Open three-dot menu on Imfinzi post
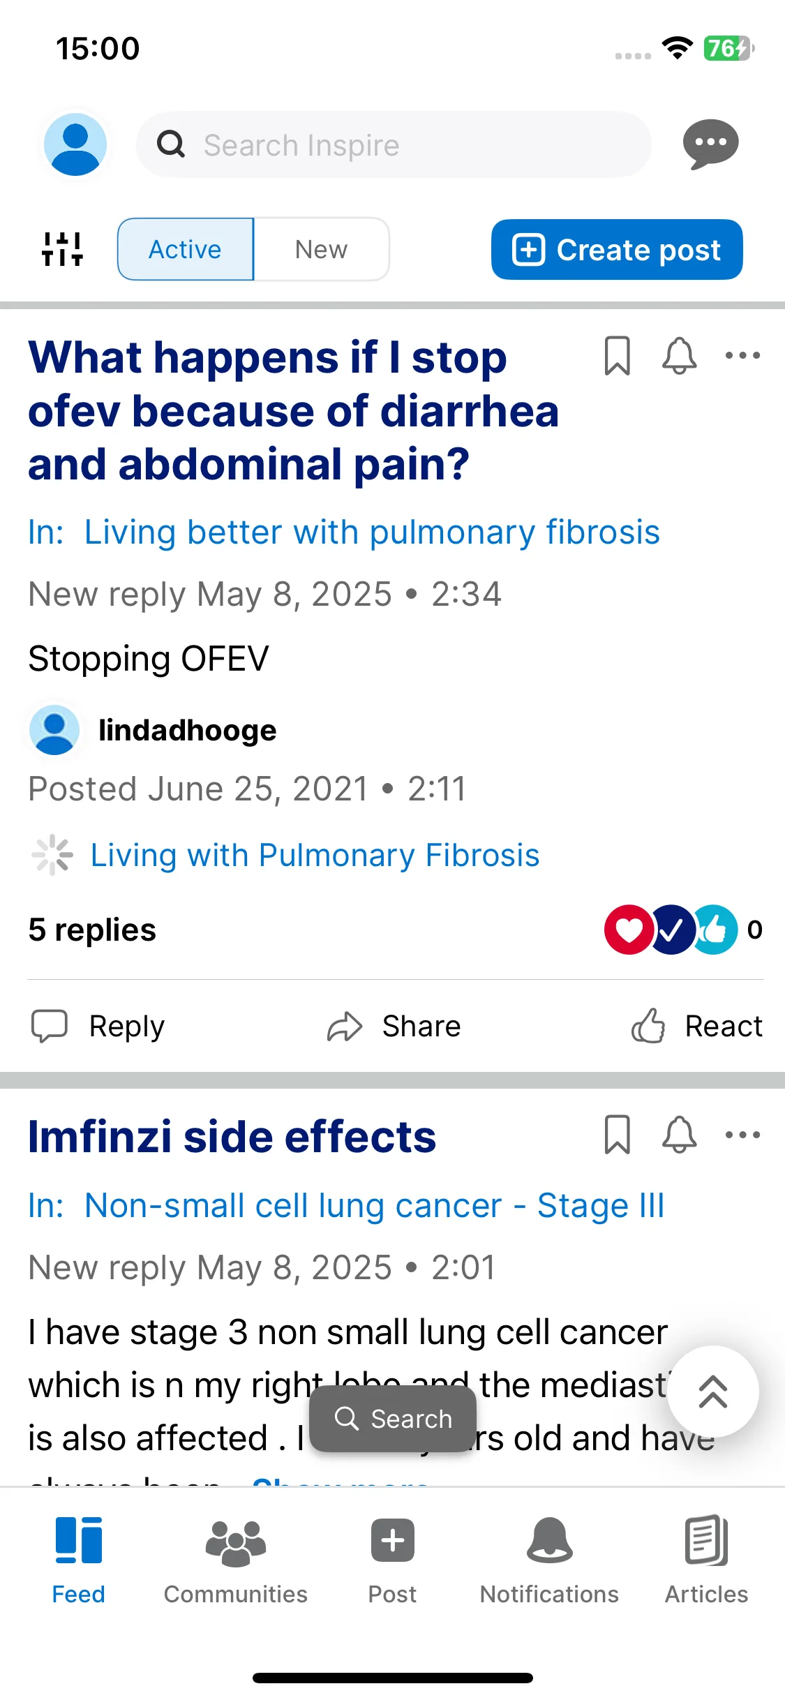785x1700 pixels. (742, 1135)
